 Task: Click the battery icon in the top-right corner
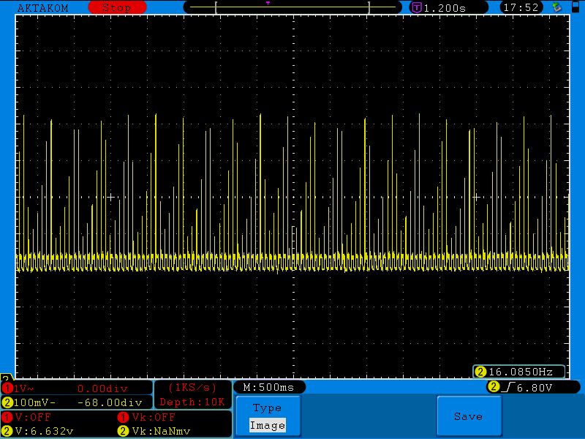click(575, 7)
